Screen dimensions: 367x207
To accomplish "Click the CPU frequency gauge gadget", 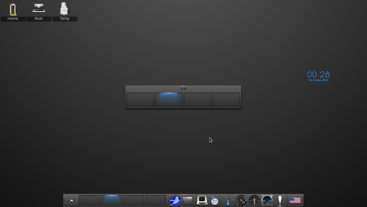I will (241, 200).
